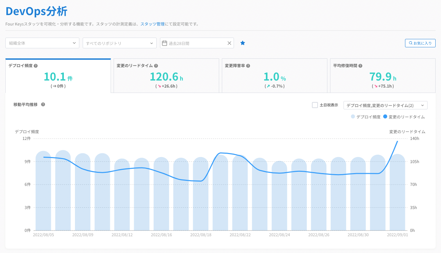441x253 pixels.
Task: Select the 平均修復時間 stat tab
Action: (383, 76)
